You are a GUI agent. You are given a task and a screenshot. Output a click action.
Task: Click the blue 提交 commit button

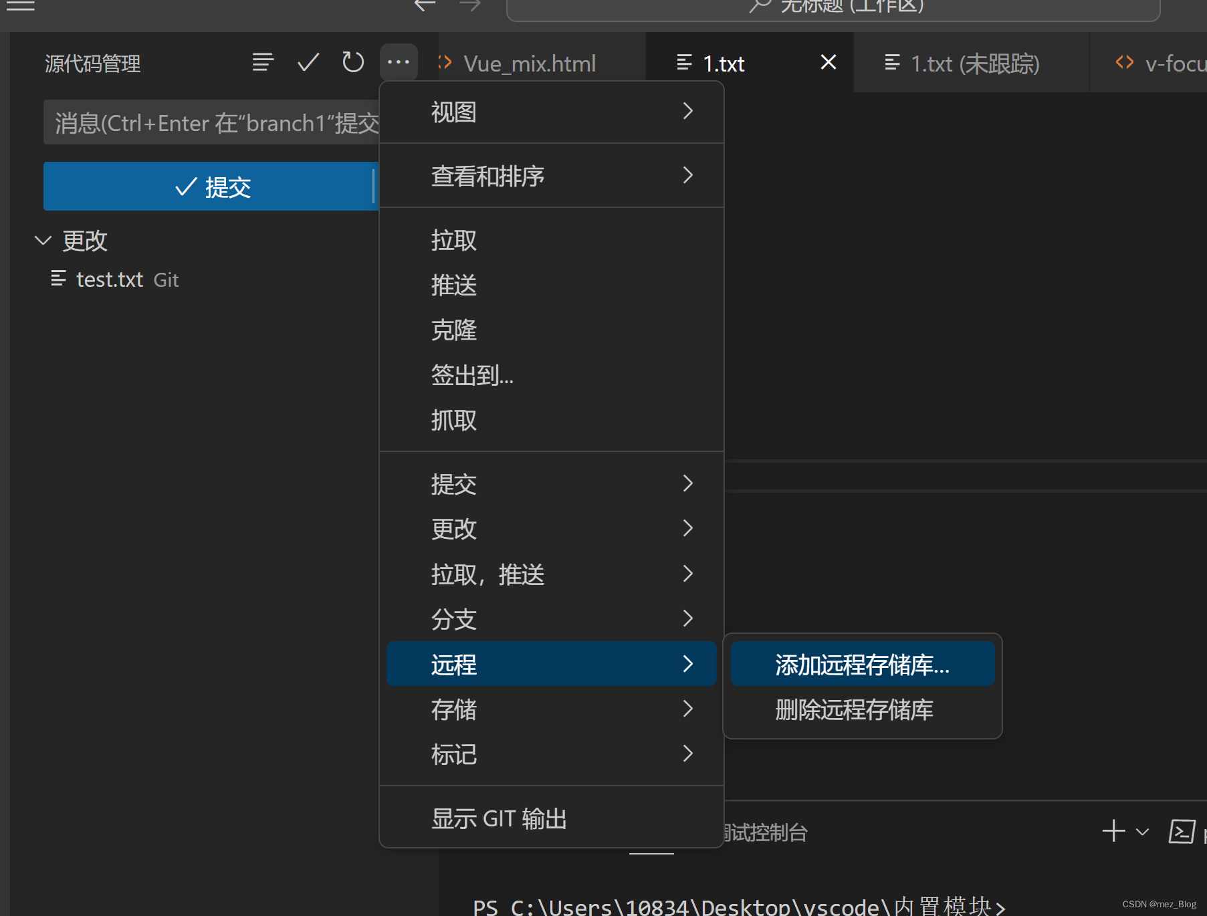211,187
